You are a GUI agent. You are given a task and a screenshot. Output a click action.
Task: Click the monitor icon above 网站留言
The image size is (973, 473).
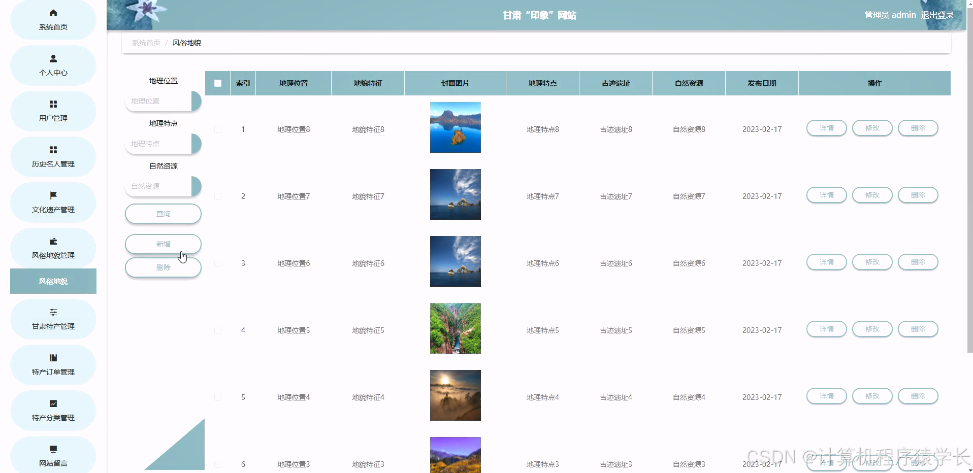pos(53,449)
